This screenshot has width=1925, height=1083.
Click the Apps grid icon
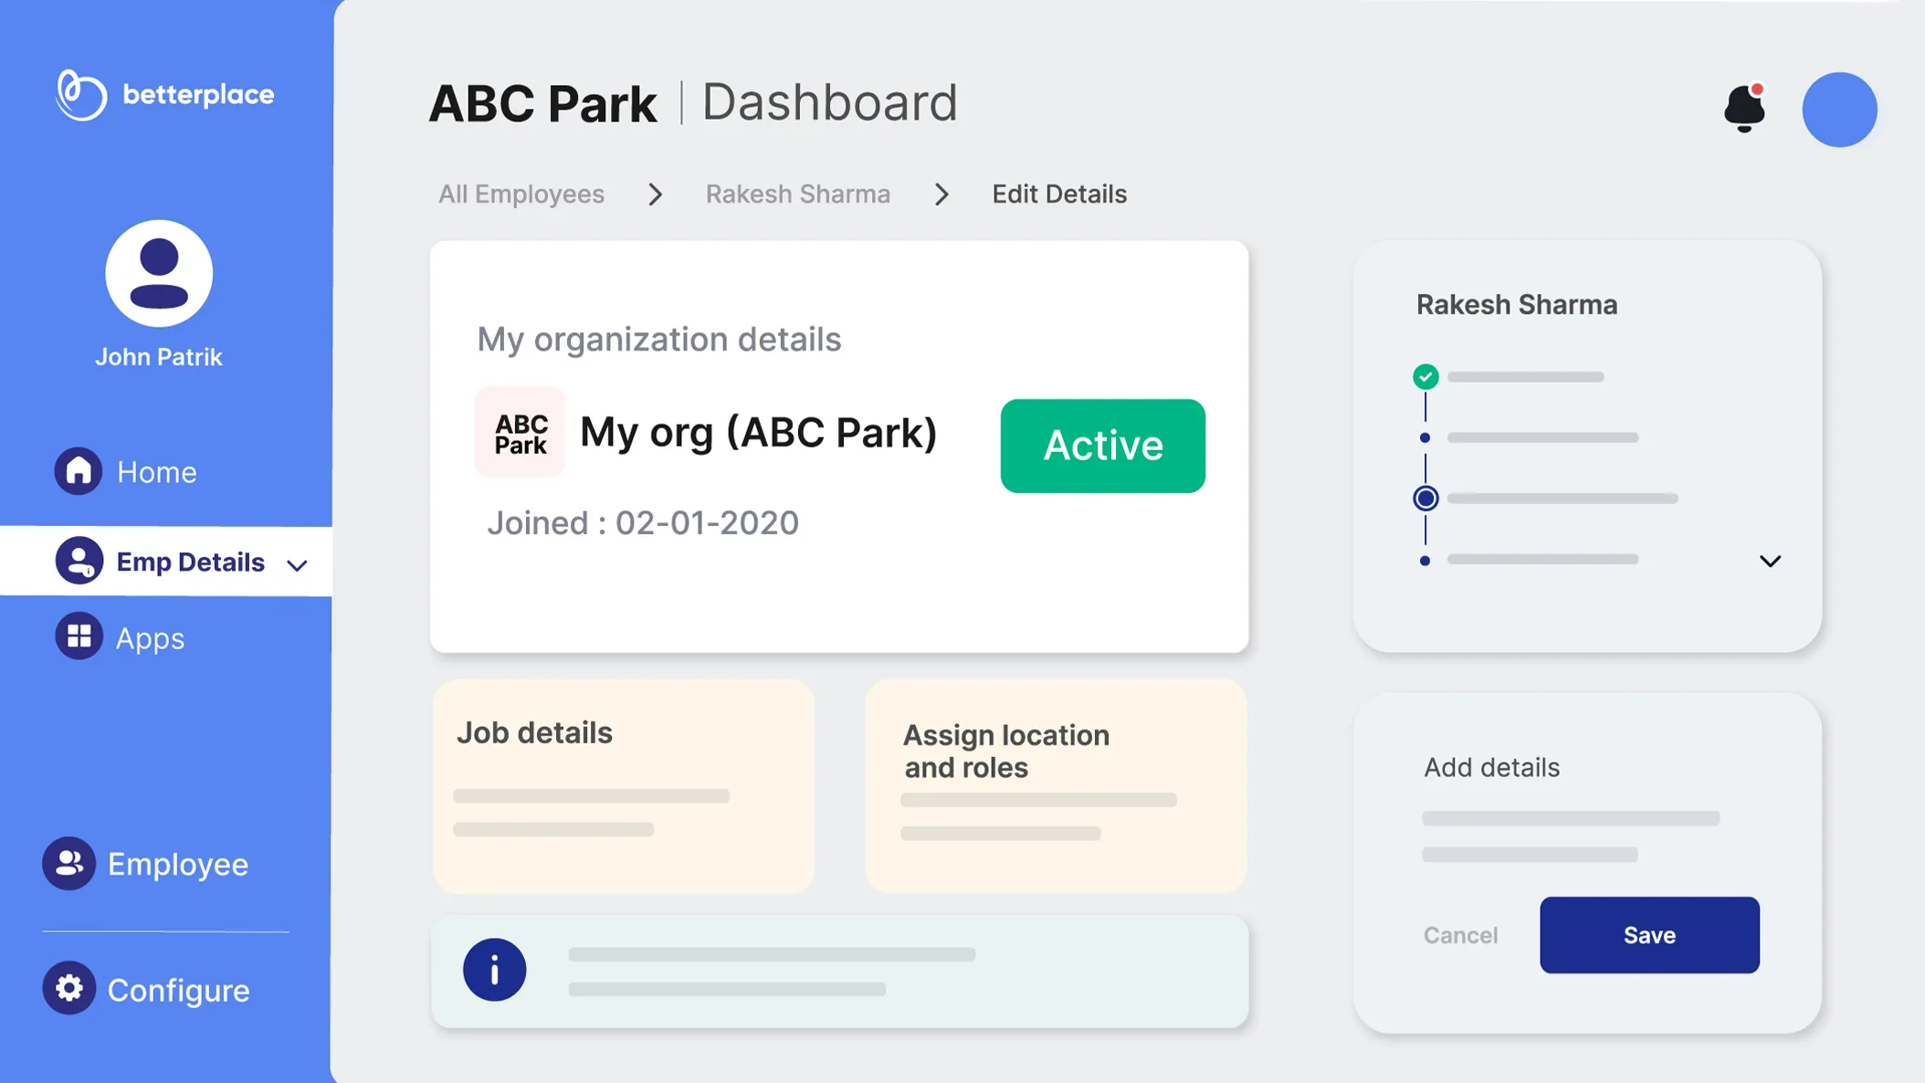click(x=79, y=636)
